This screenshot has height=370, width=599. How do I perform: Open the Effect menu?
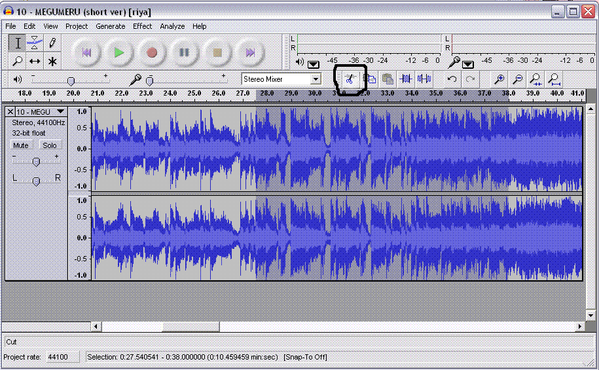click(x=142, y=26)
